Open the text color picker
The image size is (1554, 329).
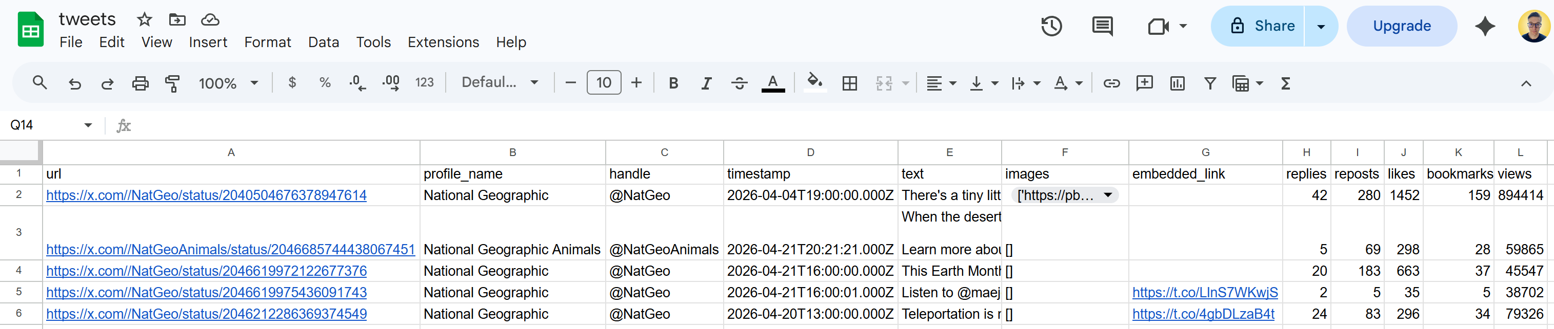(773, 83)
